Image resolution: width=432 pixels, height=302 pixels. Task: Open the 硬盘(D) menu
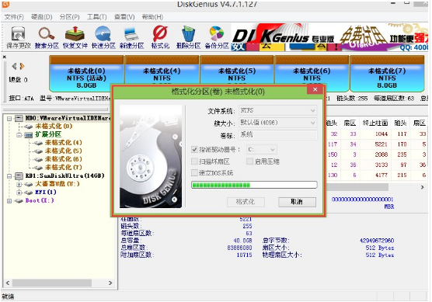(42, 17)
